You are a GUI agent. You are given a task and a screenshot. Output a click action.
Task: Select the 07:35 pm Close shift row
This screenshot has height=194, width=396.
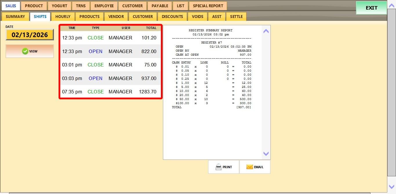pos(110,92)
